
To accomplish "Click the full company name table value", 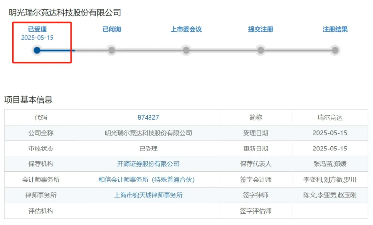I will (148, 133).
